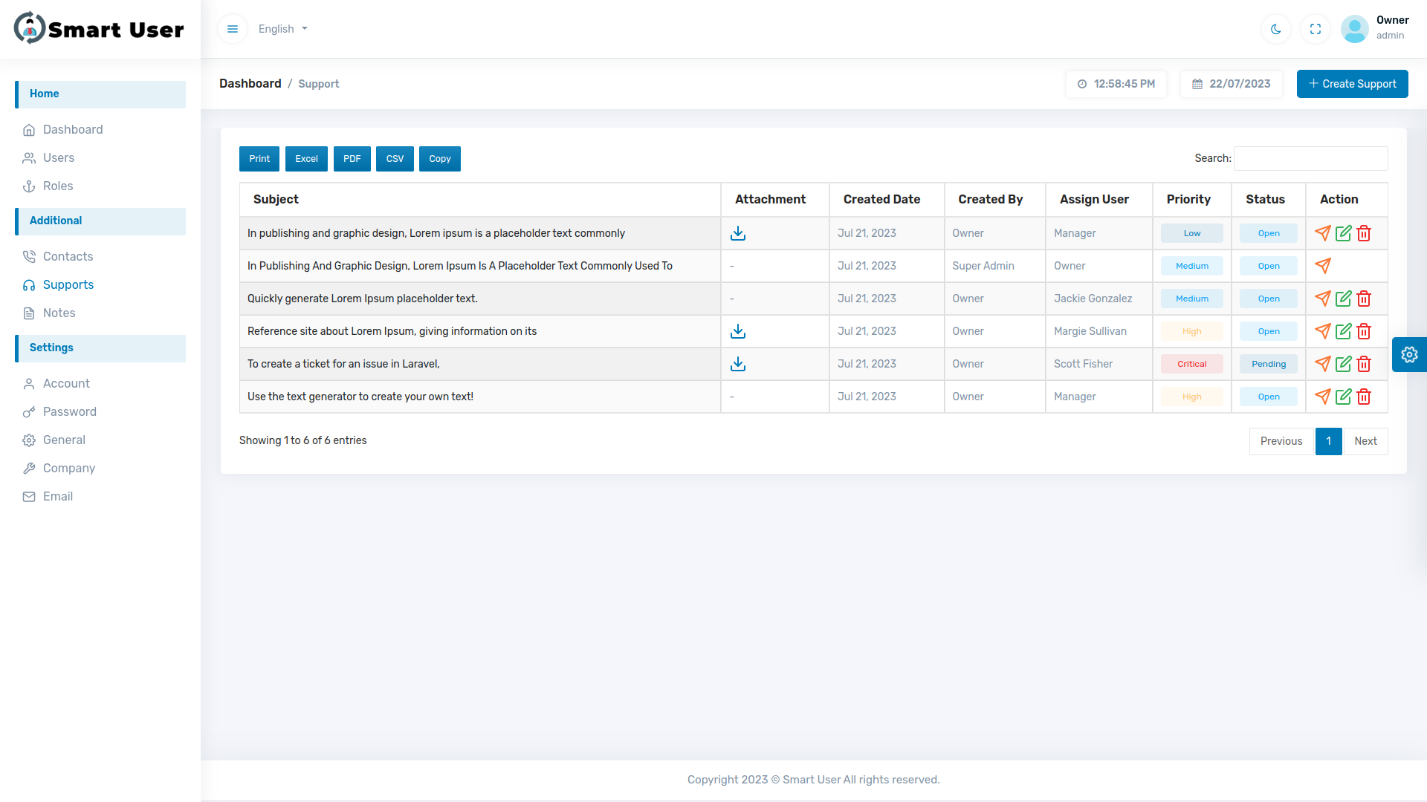
Task: Select the send icon for Scott Fisher's ticket
Action: (1324, 364)
